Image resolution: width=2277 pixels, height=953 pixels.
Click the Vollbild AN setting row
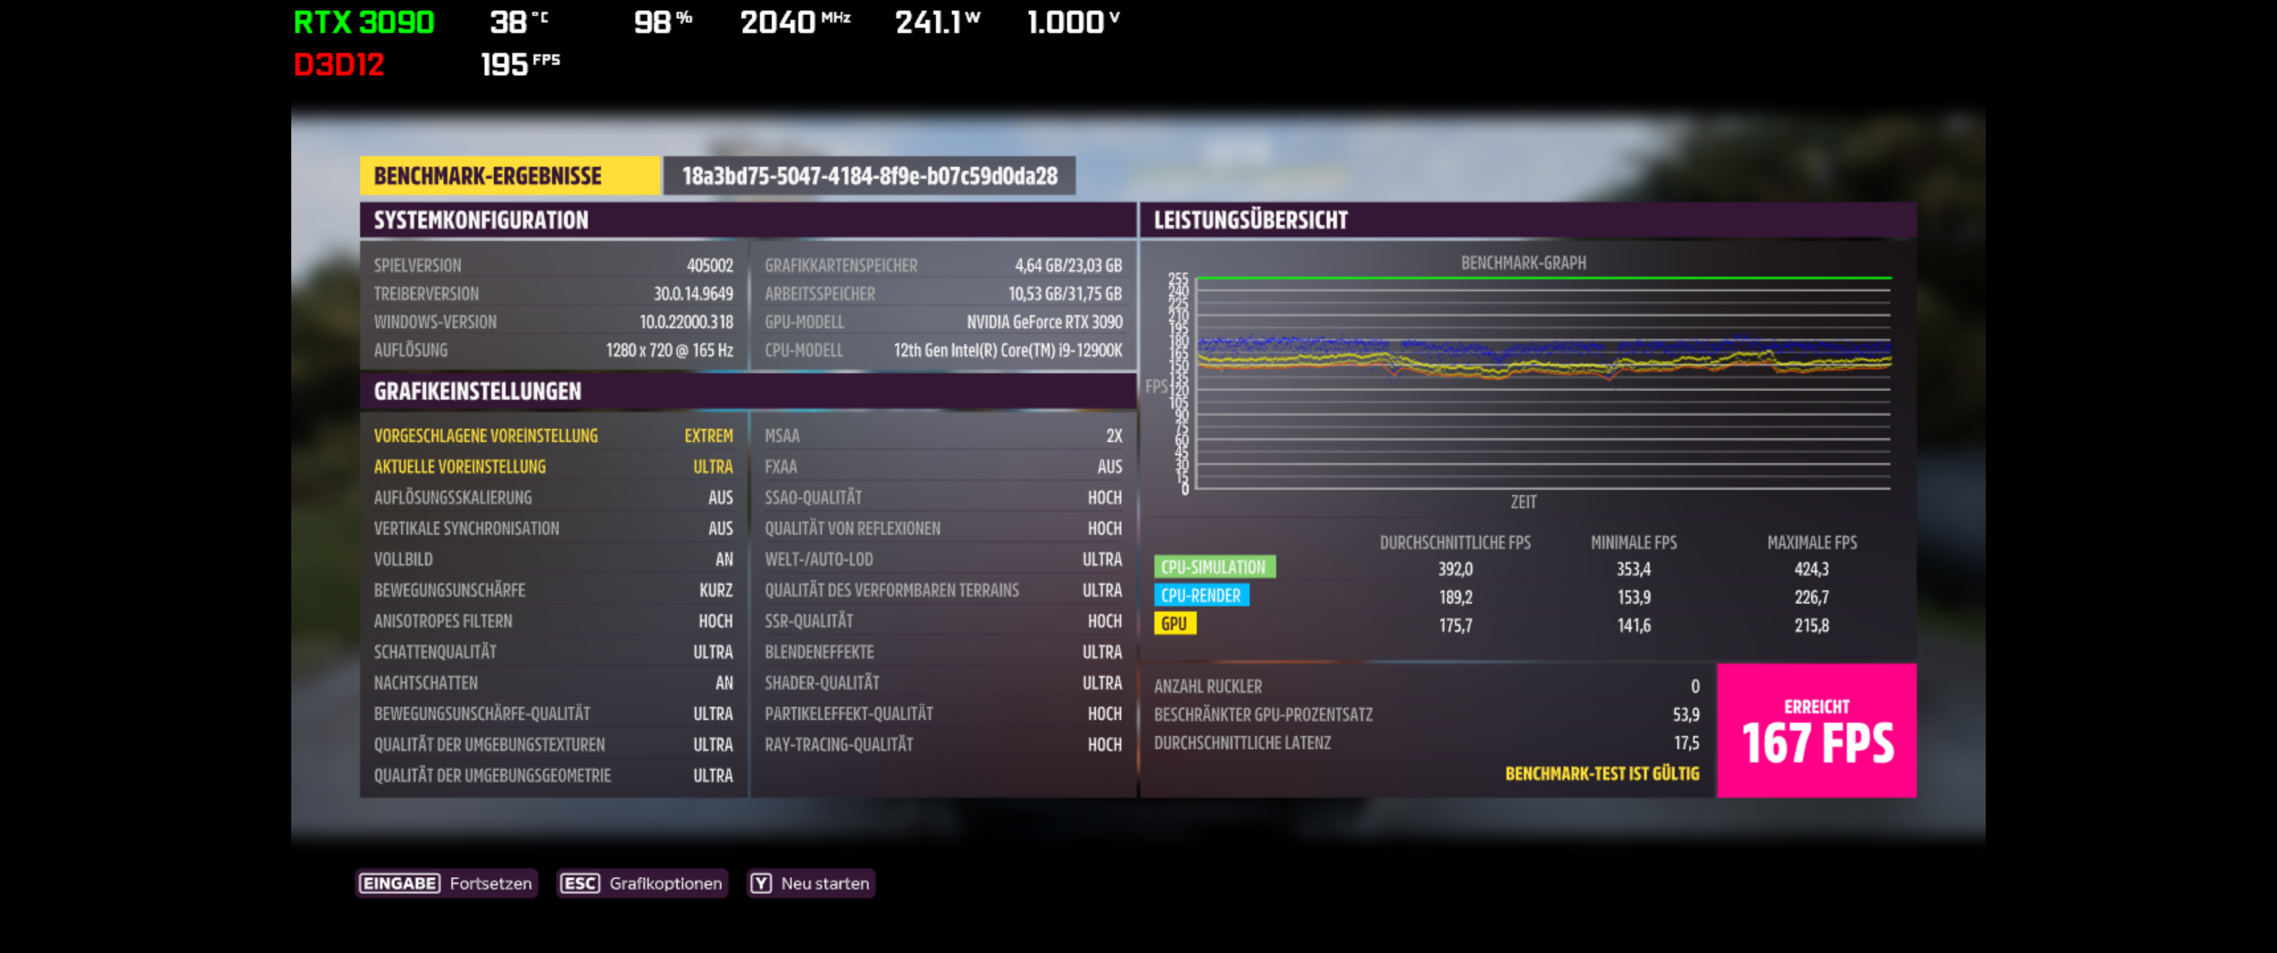point(553,560)
